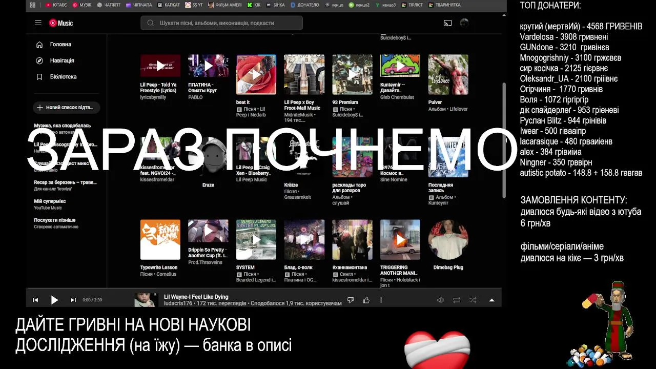Viewport: 656px width, 369px height.
Task: Open the Pulver album cover
Action: click(448, 74)
